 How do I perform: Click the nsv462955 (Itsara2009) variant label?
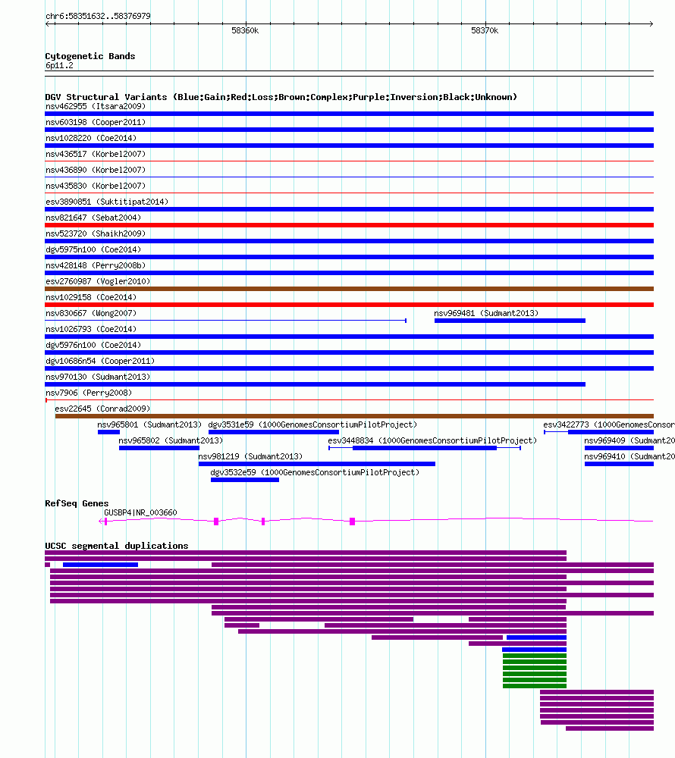click(96, 106)
